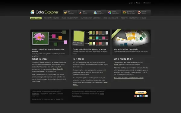Click the PayPal Donate button
Image resolution: width=181 pixels, height=113 pixels.
pos(141,93)
